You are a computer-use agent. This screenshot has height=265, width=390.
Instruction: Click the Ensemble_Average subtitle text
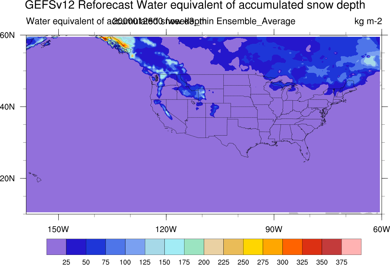[x=256, y=21]
